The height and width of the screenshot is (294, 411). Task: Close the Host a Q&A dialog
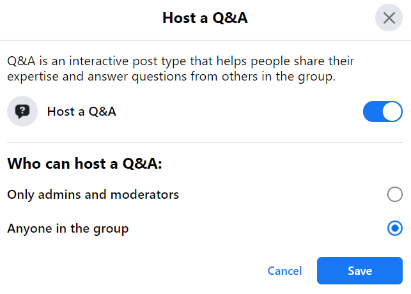pos(389,18)
